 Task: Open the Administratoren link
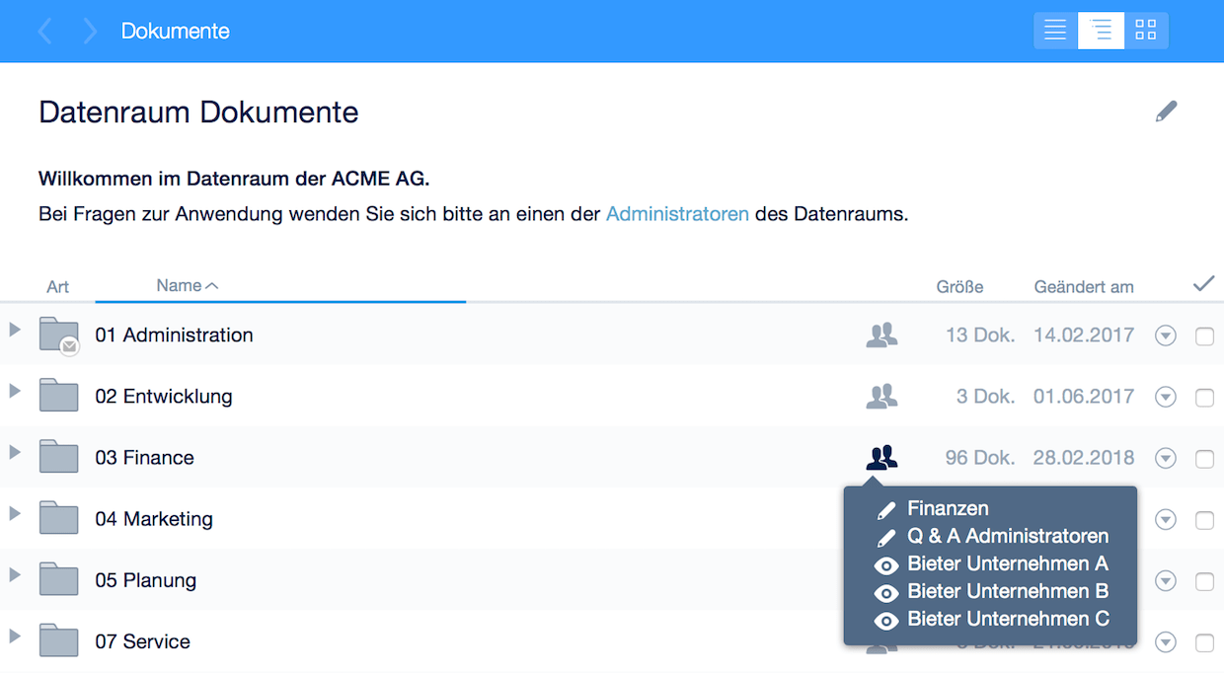(677, 213)
